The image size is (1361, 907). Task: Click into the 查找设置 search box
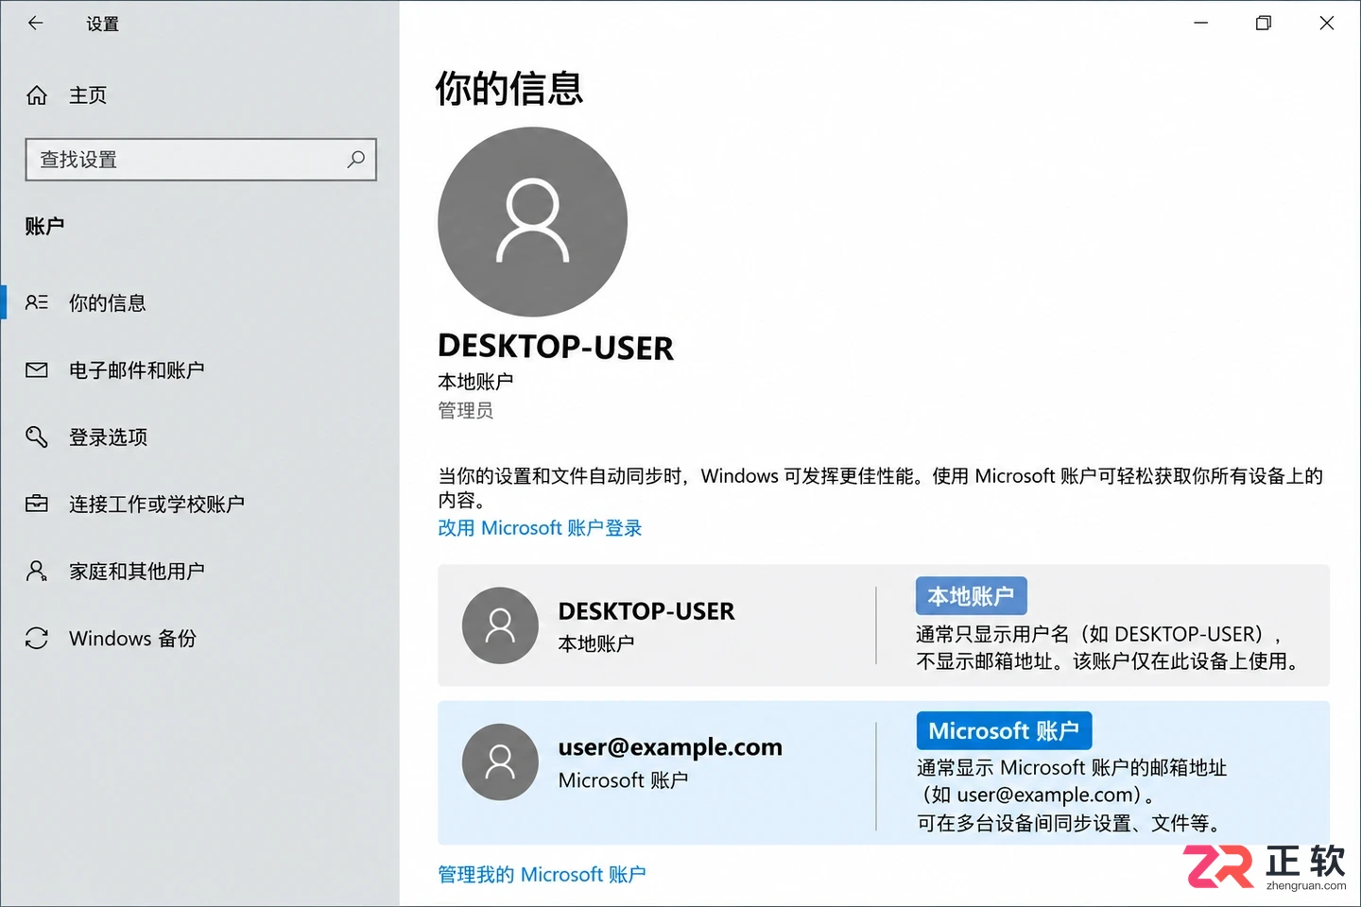click(200, 160)
